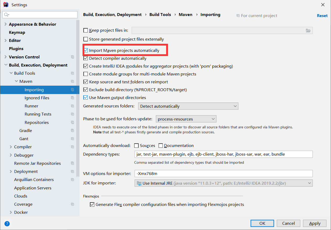
Task: Open Clouds settings page
Action: (x=21, y=196)
